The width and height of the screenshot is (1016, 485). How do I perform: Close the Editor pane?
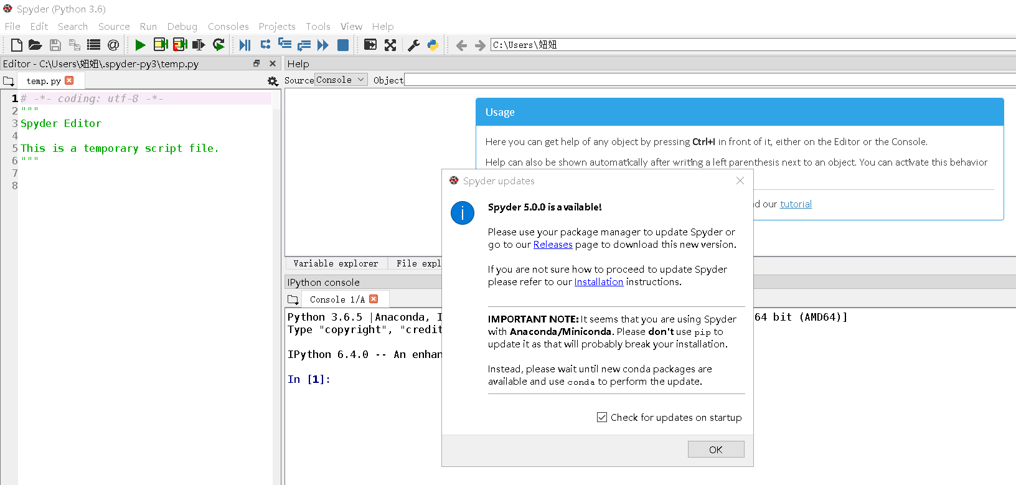coord(272,64)
